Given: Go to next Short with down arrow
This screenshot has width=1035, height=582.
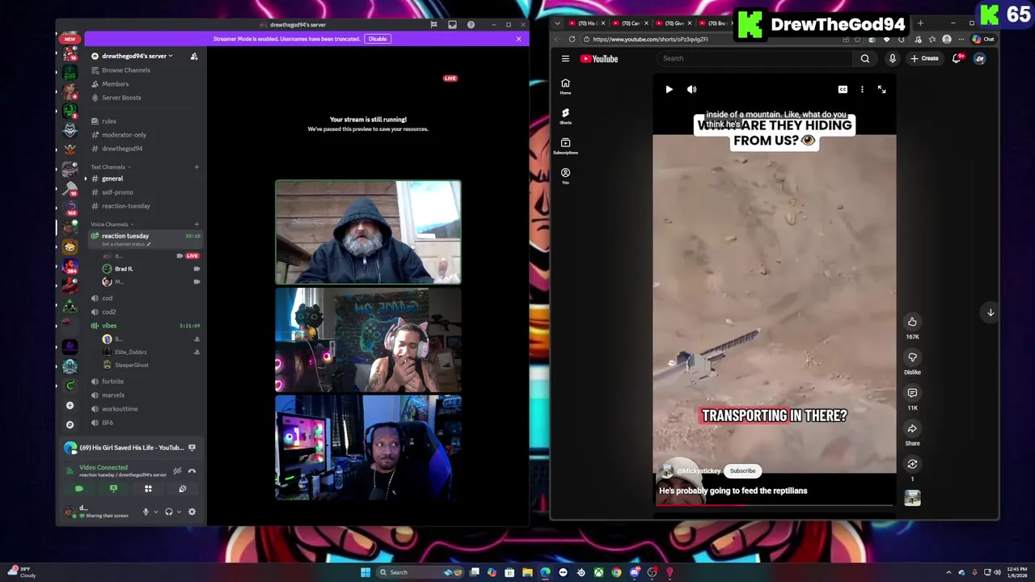Looking at the screenshot, I should tap(991, 312).
